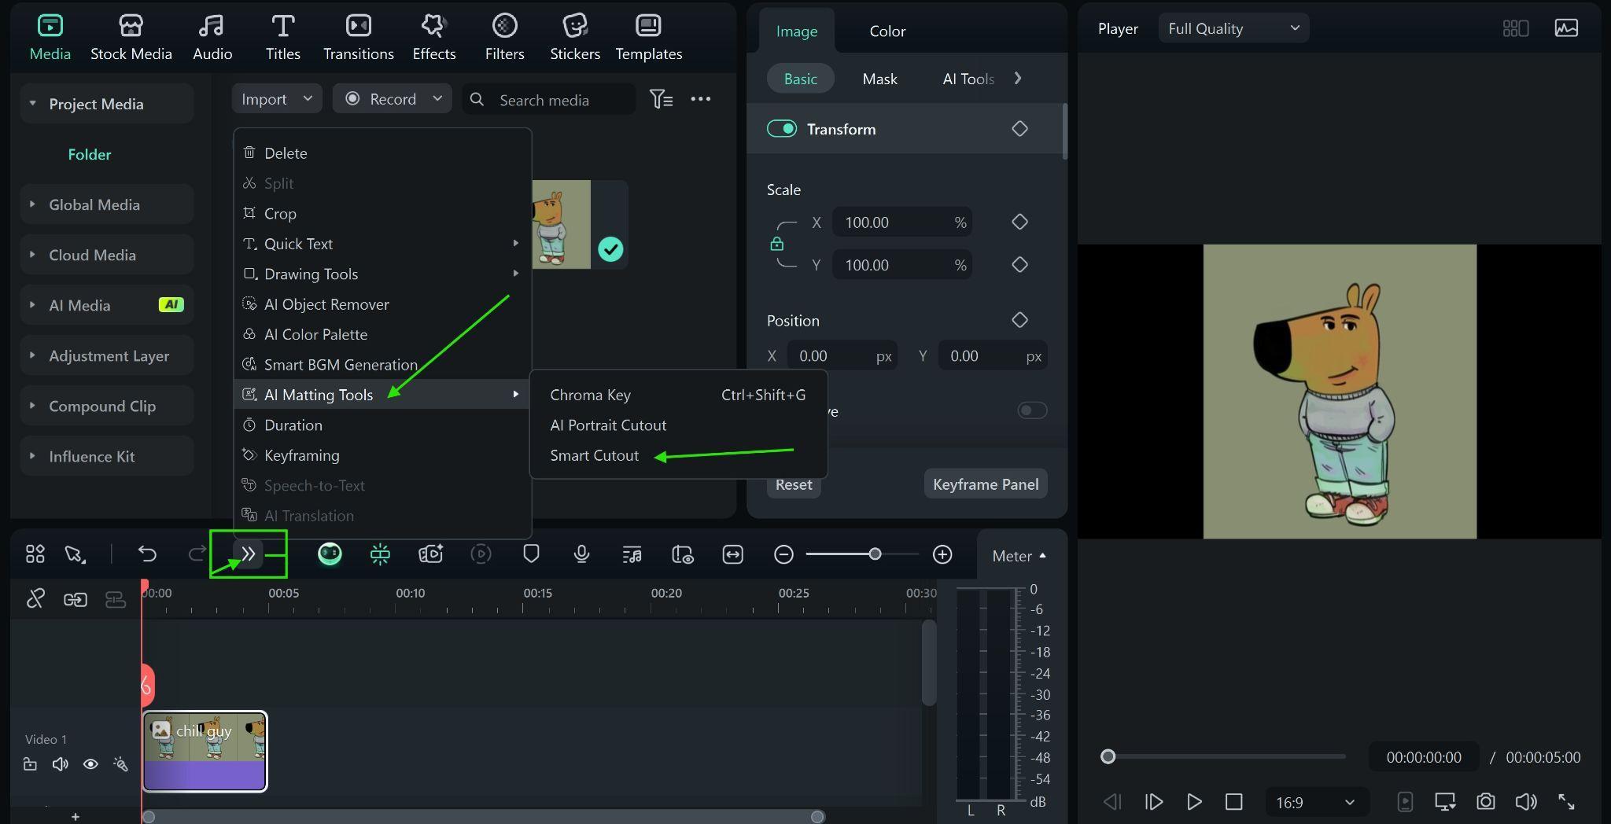
Task: Toggle the partially hidden switch below Position
Action: tap(1032, 410)
